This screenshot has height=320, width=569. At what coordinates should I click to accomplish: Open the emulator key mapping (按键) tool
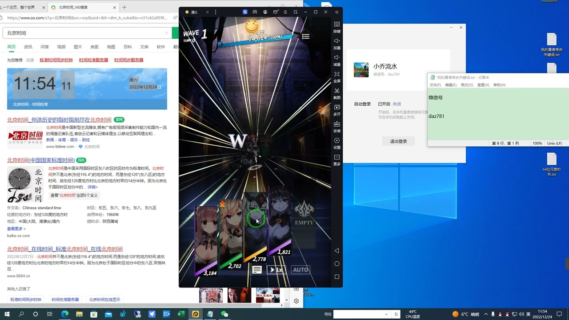(337, 24)
